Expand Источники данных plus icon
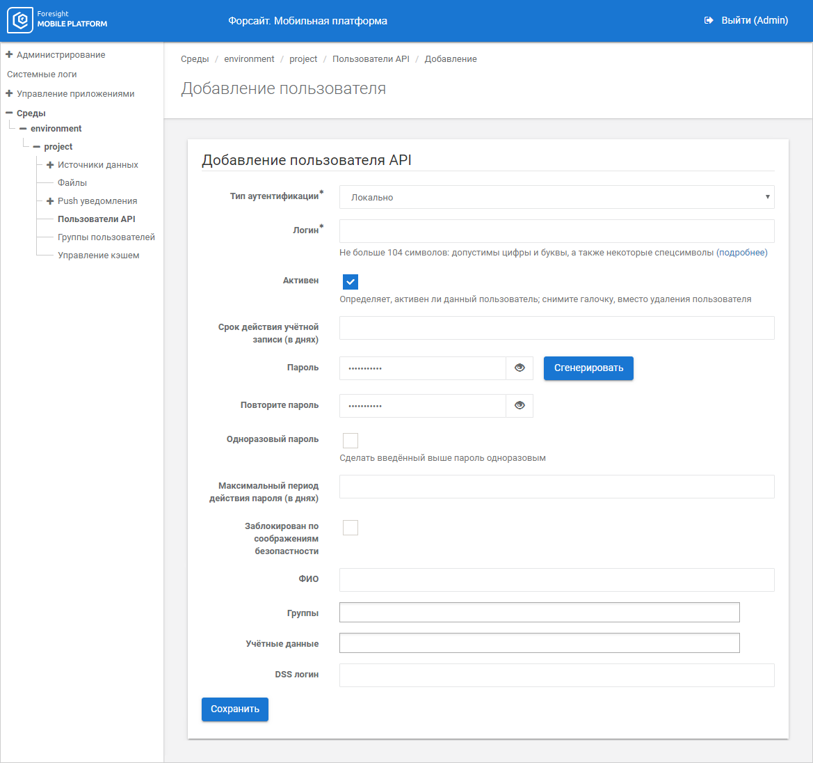 [x=50, y=165]
